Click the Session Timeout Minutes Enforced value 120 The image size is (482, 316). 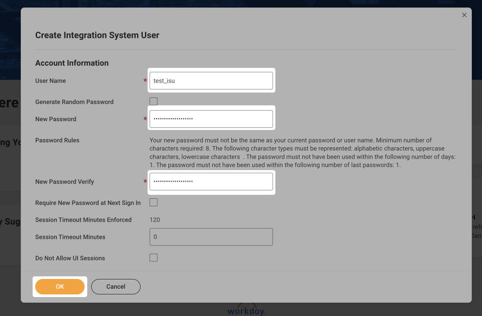point(155,219)
